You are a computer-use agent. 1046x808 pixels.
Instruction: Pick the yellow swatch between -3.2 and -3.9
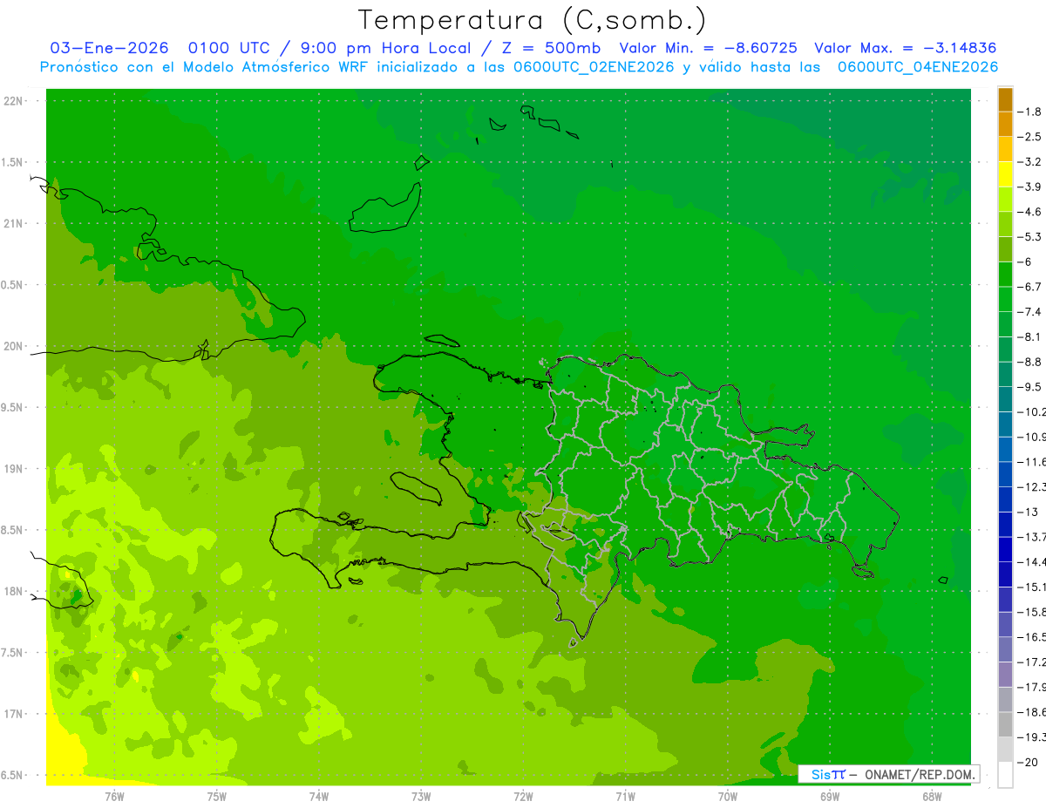1005,174
